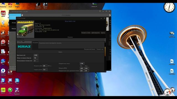Click the mozambic Kraz truck thumbnail
Screen dimensions: 177x99
[x=25, y=29]
